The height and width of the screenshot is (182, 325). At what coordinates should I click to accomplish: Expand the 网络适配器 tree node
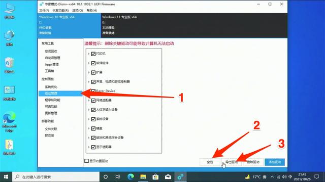(x=89, y=101)
